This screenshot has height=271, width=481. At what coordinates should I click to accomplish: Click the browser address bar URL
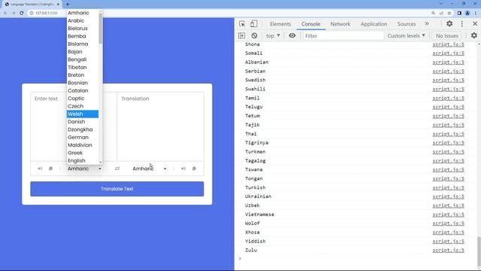coord(47,13)
